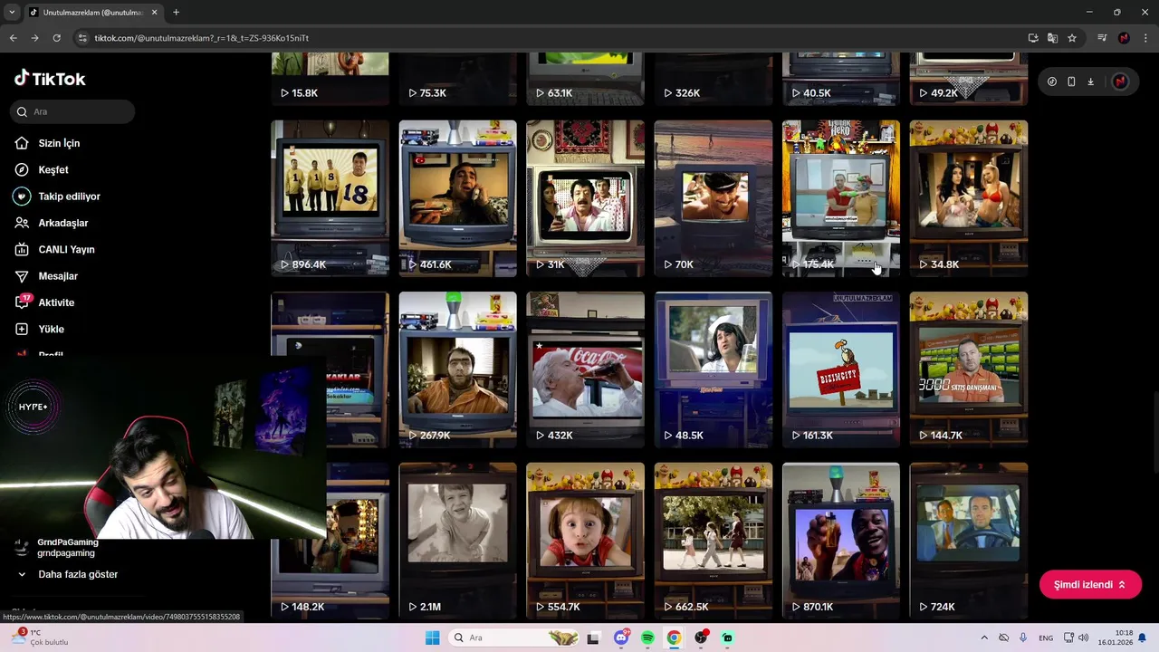1159x652 pixels.
Task: Open the Sizin İçin home feed
Action: pos(59,143)
